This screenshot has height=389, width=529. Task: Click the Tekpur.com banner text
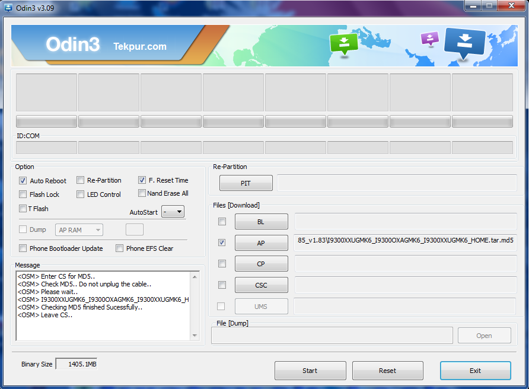[x=140, y=46]
